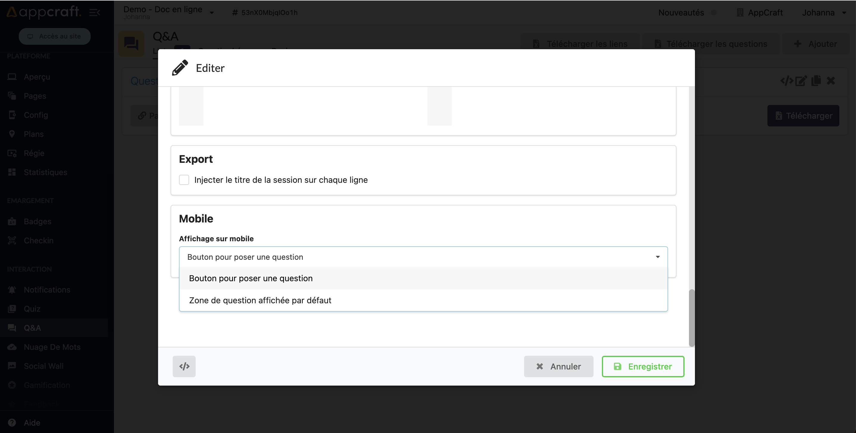Choose 'Bouton pour poser une question' option

(251, 278)
